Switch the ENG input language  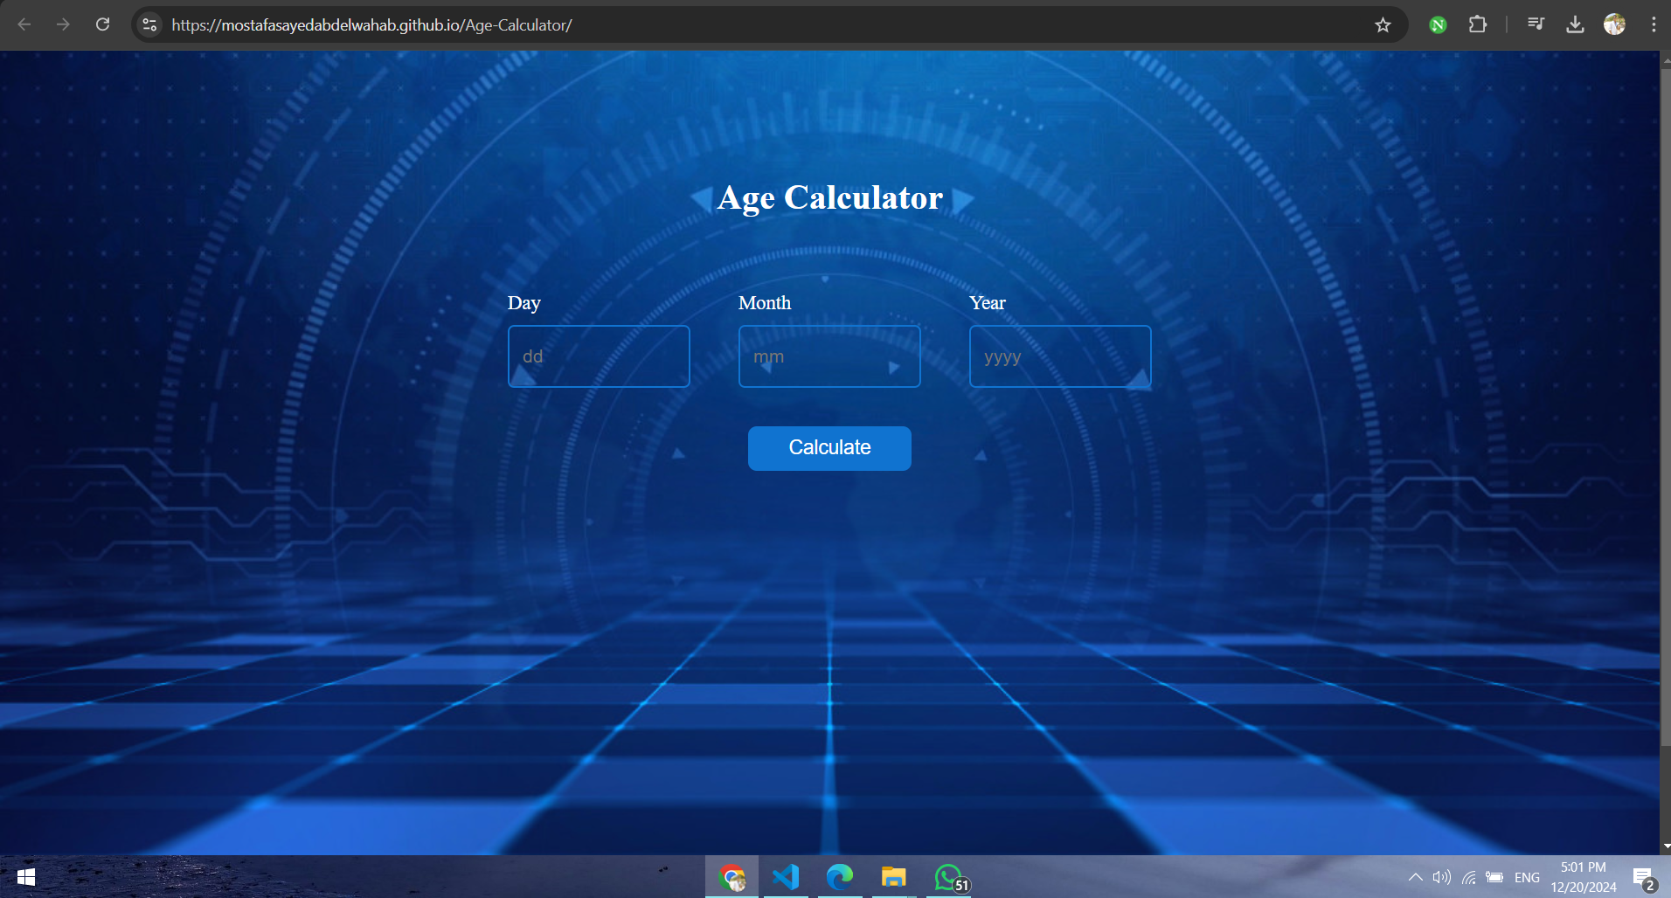[x=1527, y=877]
